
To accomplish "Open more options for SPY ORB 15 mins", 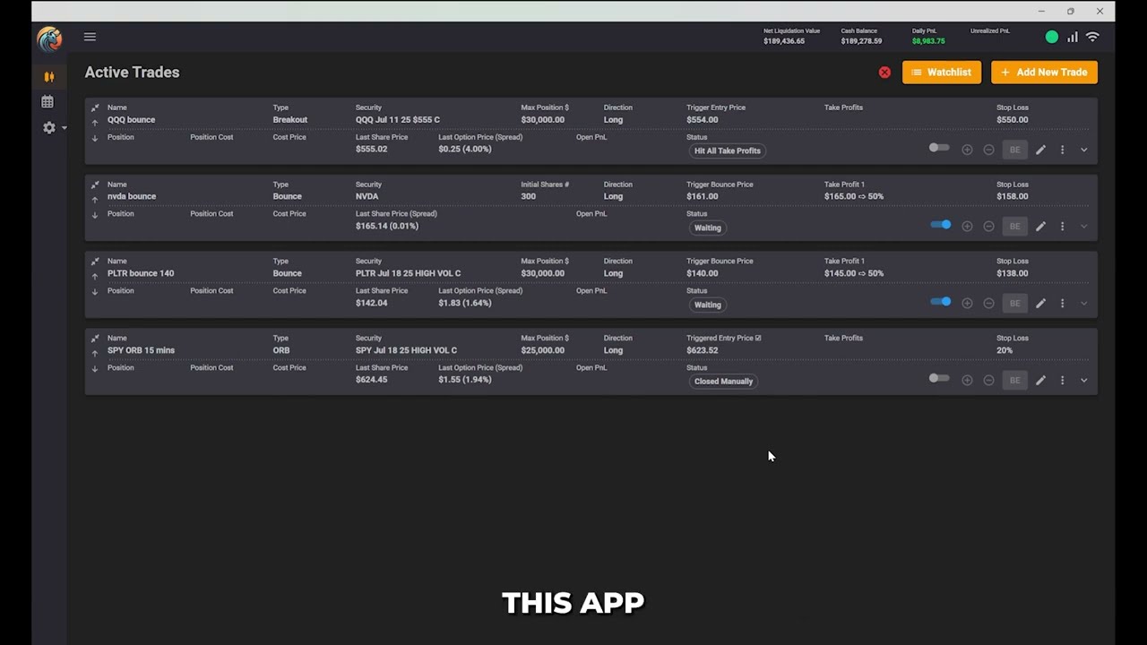I will (1062, 381).
